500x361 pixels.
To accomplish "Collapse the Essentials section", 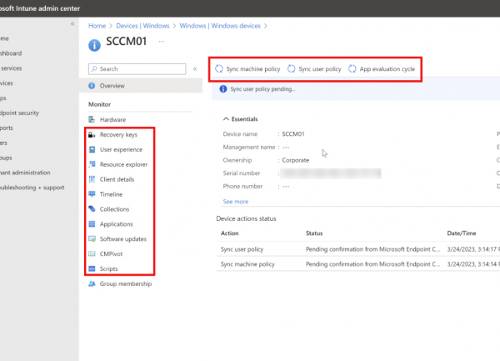I will (226, 119).
